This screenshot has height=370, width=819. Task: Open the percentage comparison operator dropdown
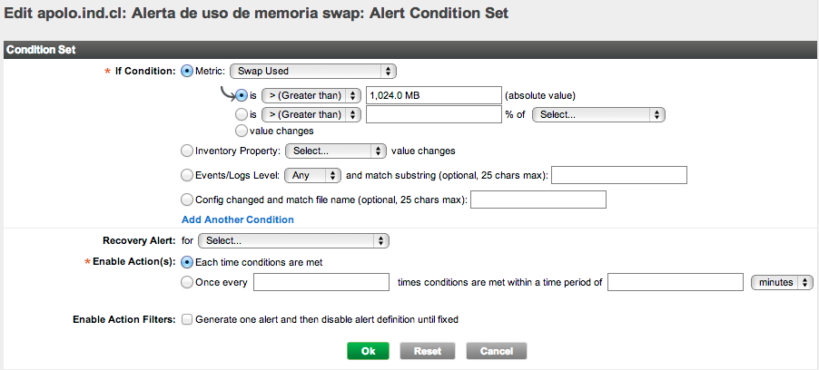point(311,114)
